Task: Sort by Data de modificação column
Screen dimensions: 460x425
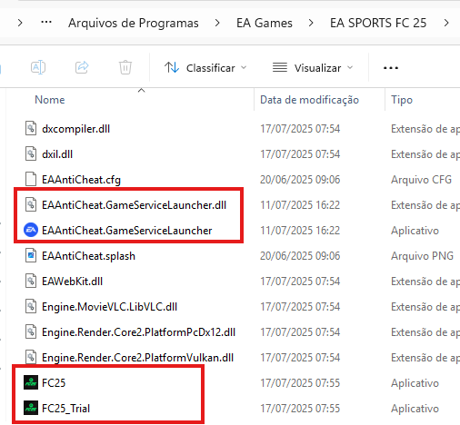Action: tap(309, 100)
